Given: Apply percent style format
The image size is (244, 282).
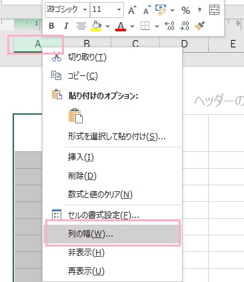Looking at the screenshot, I should (185, 10).
